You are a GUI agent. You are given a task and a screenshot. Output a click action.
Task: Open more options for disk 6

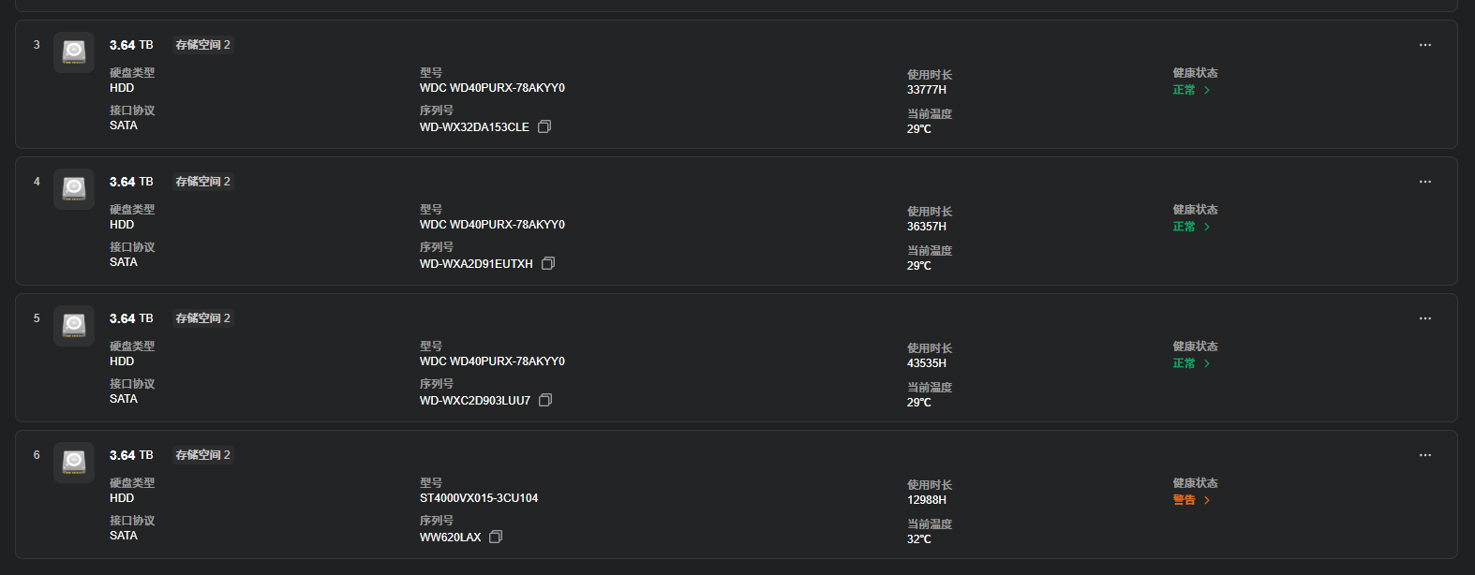pyautogui.click(x=1424, y=455)
